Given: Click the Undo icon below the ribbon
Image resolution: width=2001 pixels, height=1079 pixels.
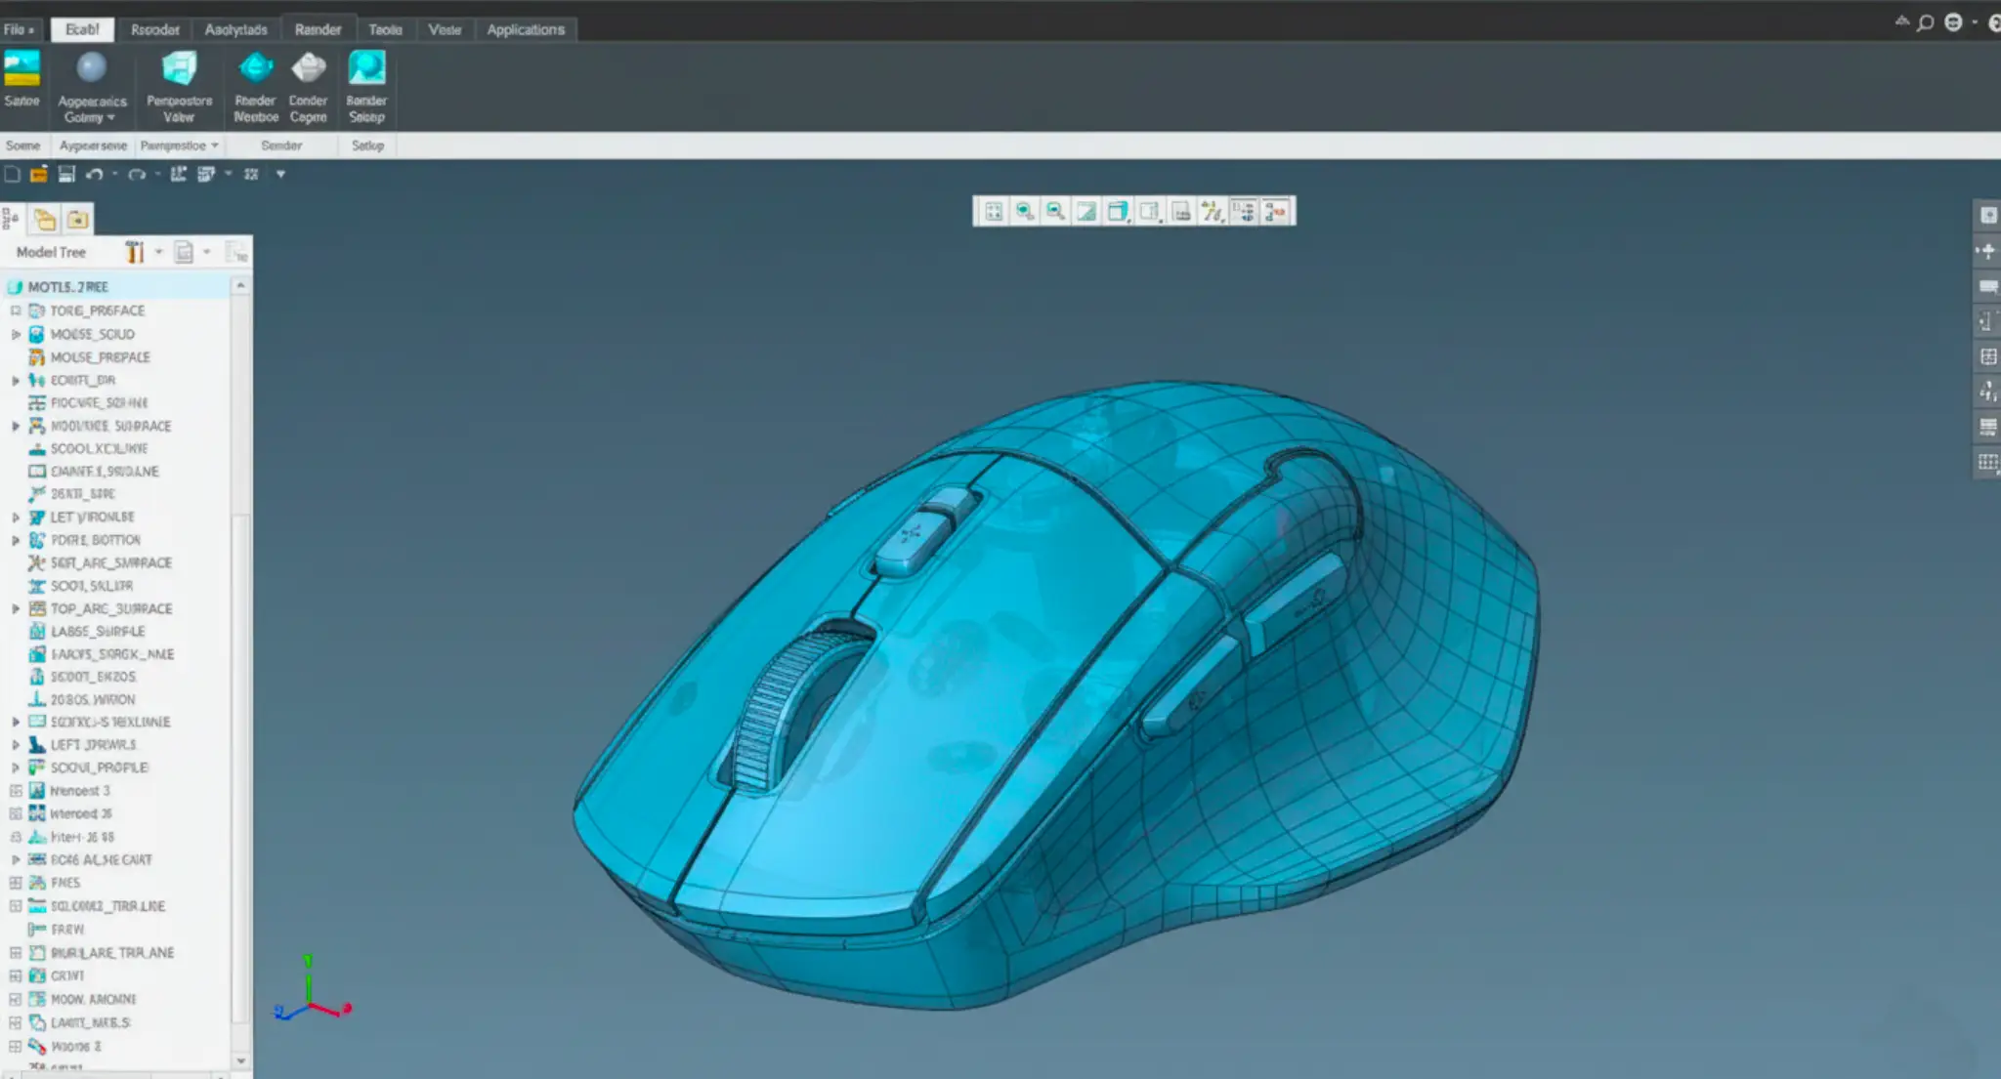Looking at the screenshot, I should (95, 173).
